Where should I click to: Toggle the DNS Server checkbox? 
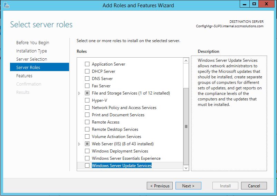point(87,79)
